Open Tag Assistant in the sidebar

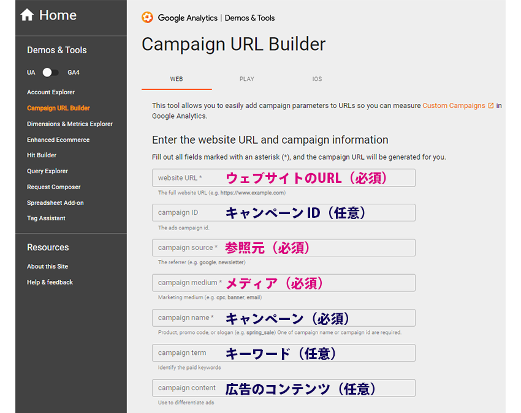click(x=46, y=218)
